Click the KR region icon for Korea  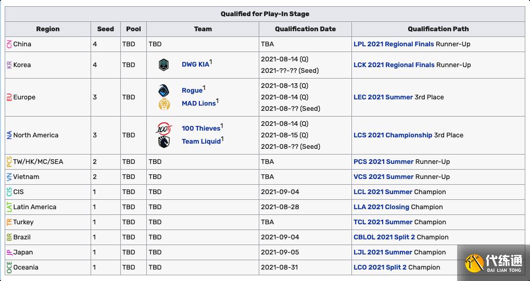[x=9, y=65]
